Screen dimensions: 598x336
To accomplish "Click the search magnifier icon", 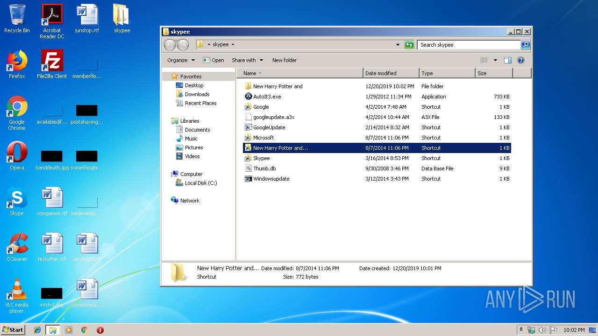I will pos(526,45).
